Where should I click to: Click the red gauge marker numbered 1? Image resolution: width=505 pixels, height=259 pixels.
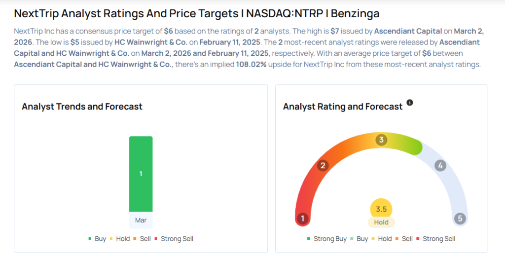pos(302,219)
